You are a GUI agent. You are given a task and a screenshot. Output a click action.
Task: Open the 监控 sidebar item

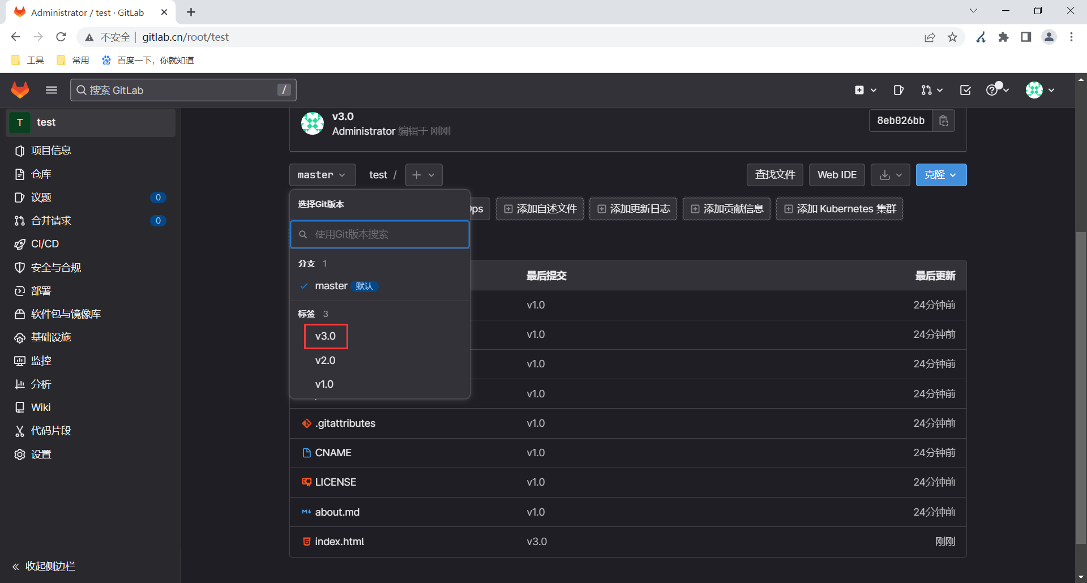91,361
